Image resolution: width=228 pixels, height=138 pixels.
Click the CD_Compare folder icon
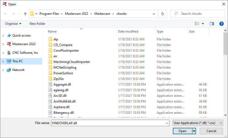50,45
